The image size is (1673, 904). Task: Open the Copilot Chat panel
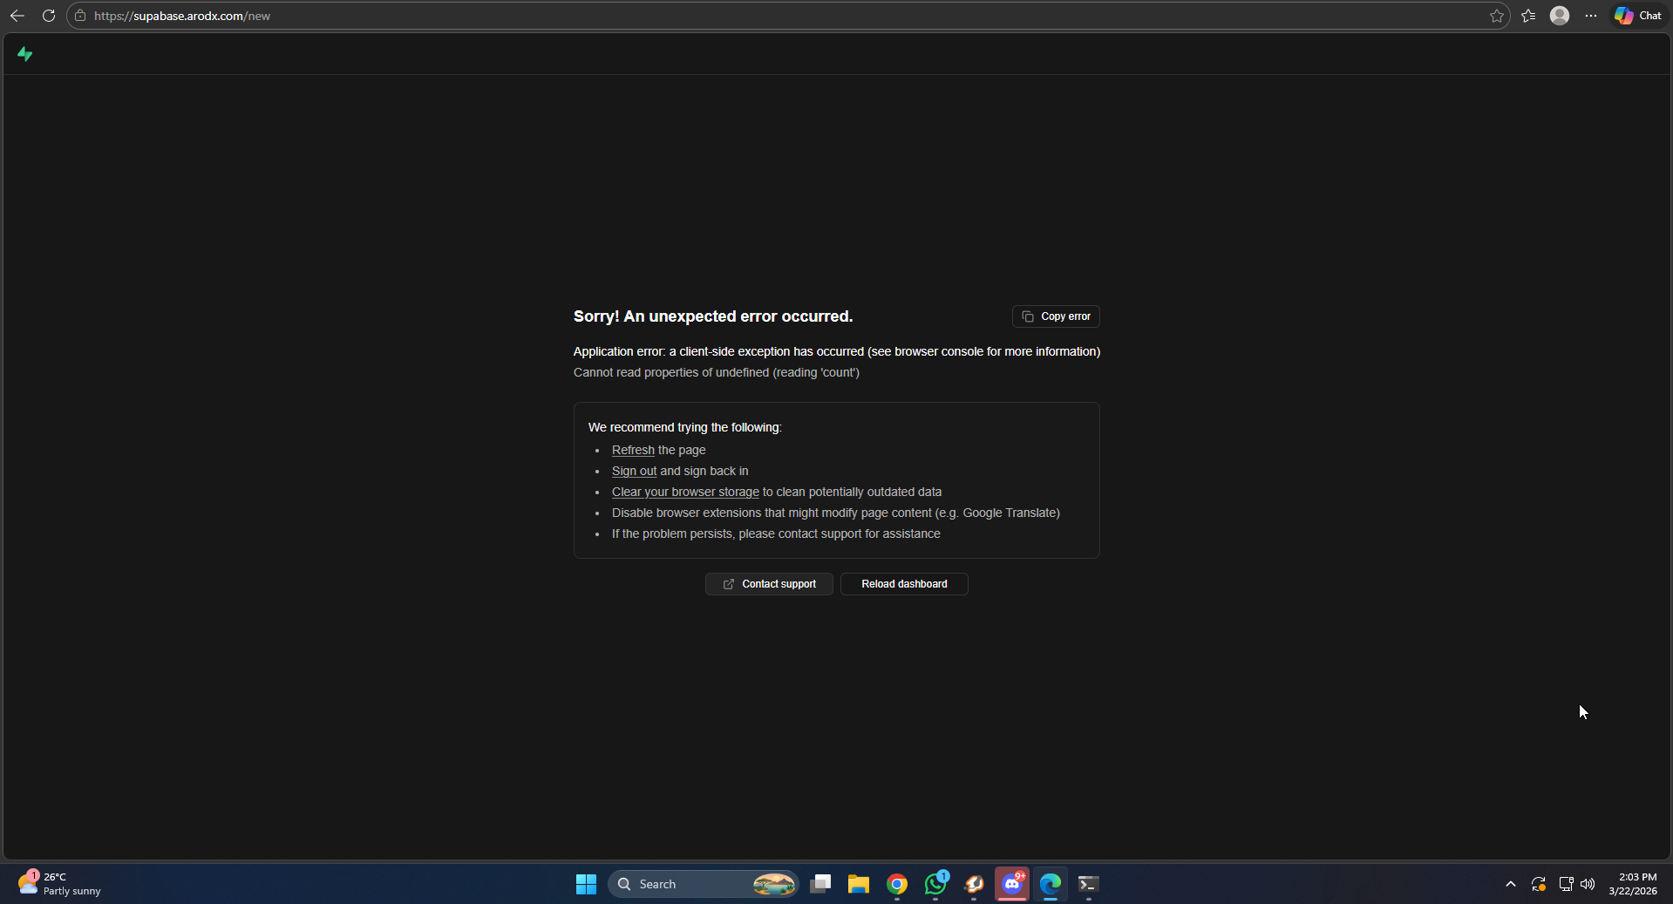pyautogui.click(x=1637, y=16)
